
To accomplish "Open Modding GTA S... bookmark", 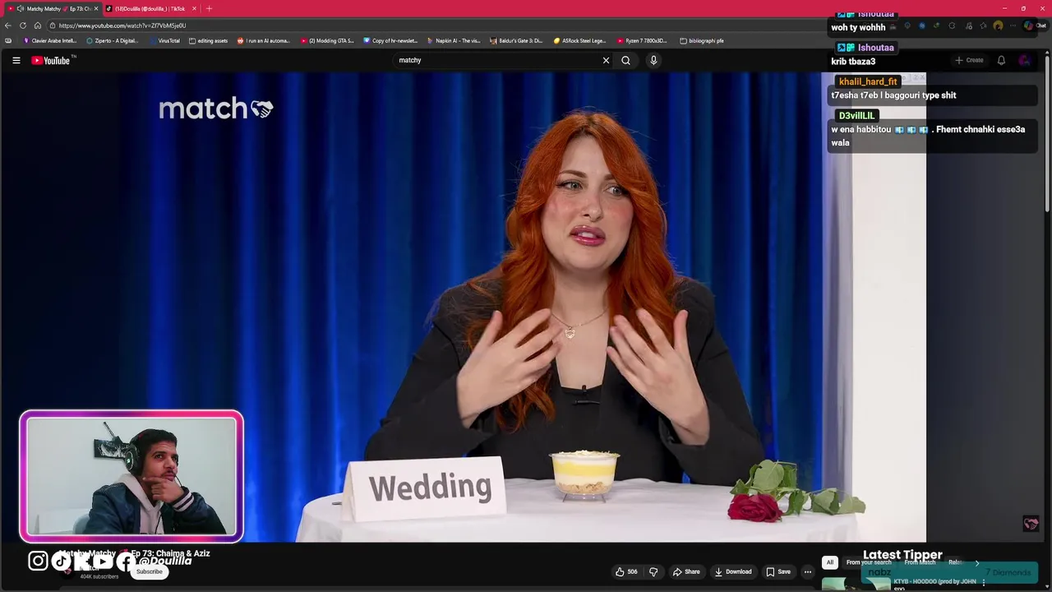I will coord(327,40).
